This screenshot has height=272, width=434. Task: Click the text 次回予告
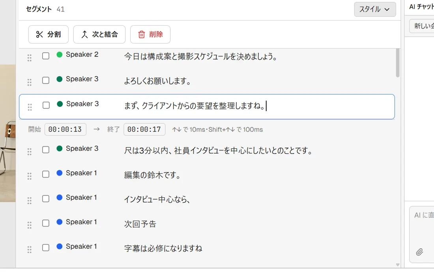click(140, 224)
